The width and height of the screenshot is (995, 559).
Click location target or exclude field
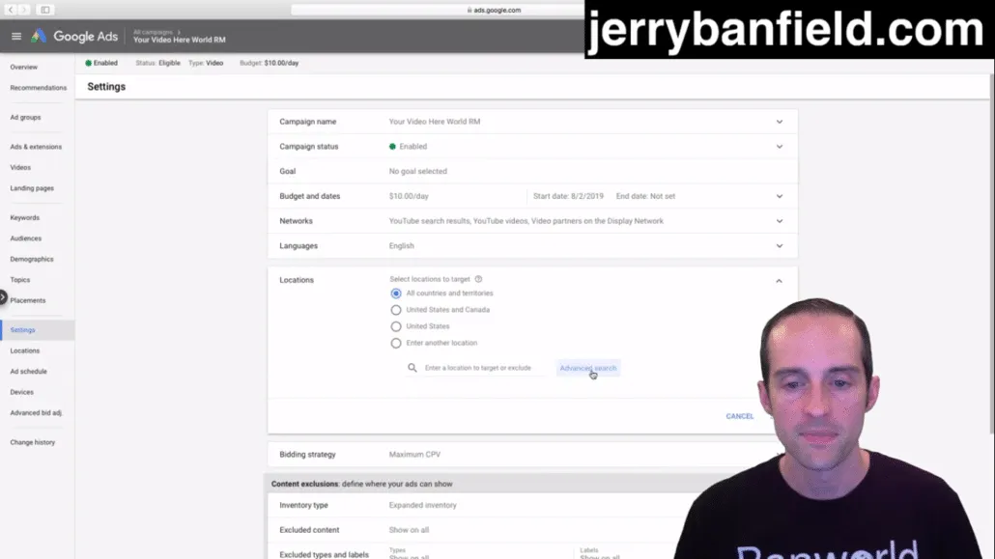(484, 368)
